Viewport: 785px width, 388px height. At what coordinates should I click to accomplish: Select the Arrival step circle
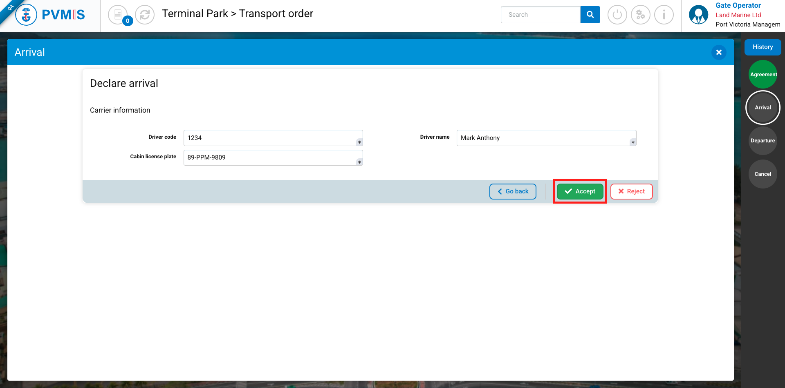point(763,107)
